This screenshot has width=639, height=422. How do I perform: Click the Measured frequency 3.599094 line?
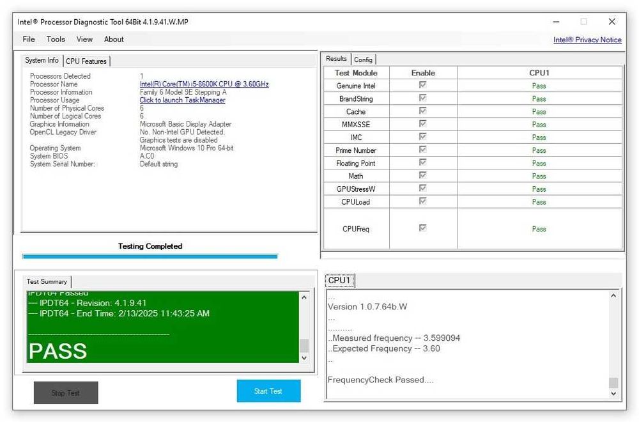(x=394, y=338)
